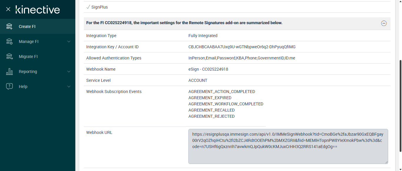Click the Migrate FI arrow-bank icon
This screenshot has height=171, width=402.
9,57
